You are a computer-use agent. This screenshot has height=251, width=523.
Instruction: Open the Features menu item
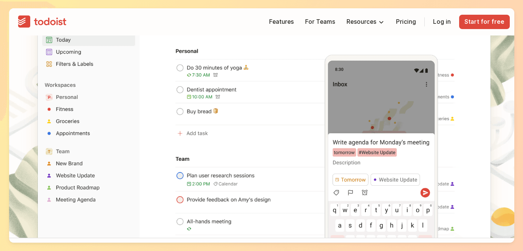(281, 22)
